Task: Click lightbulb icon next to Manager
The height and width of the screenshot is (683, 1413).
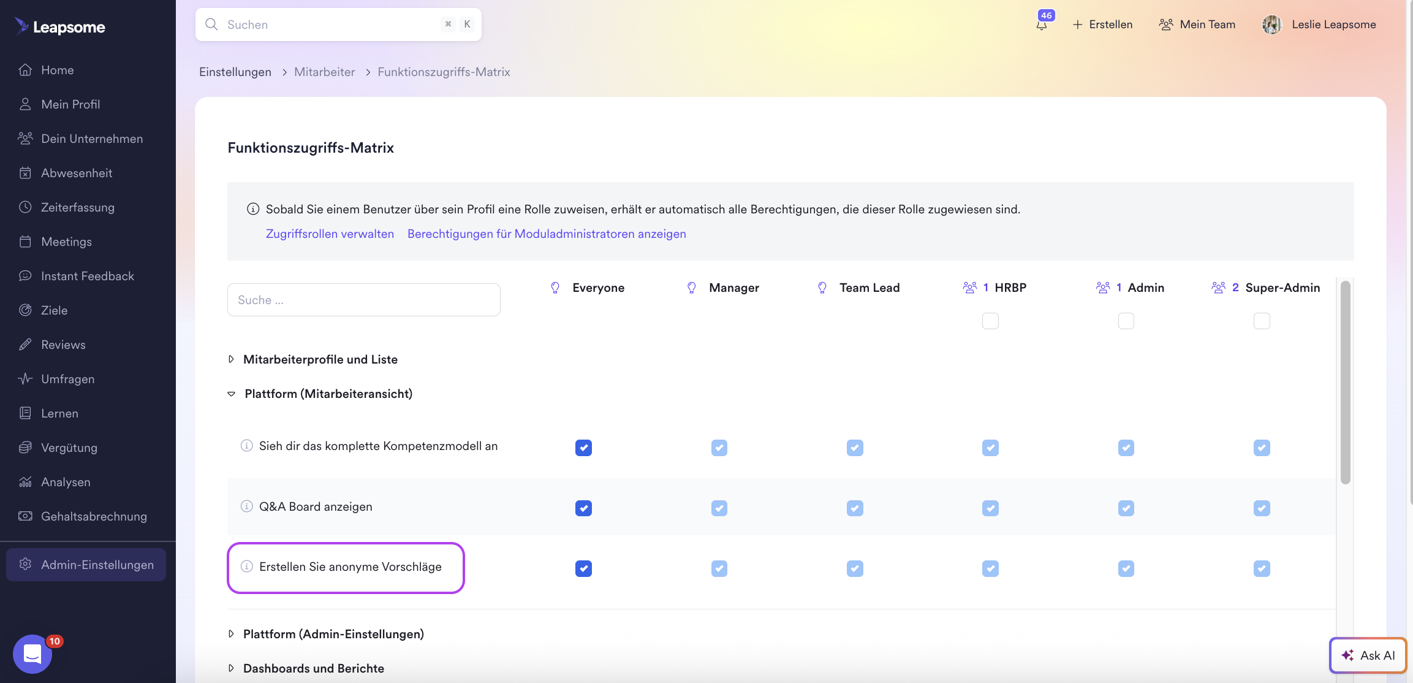Action: click(692, 288)
